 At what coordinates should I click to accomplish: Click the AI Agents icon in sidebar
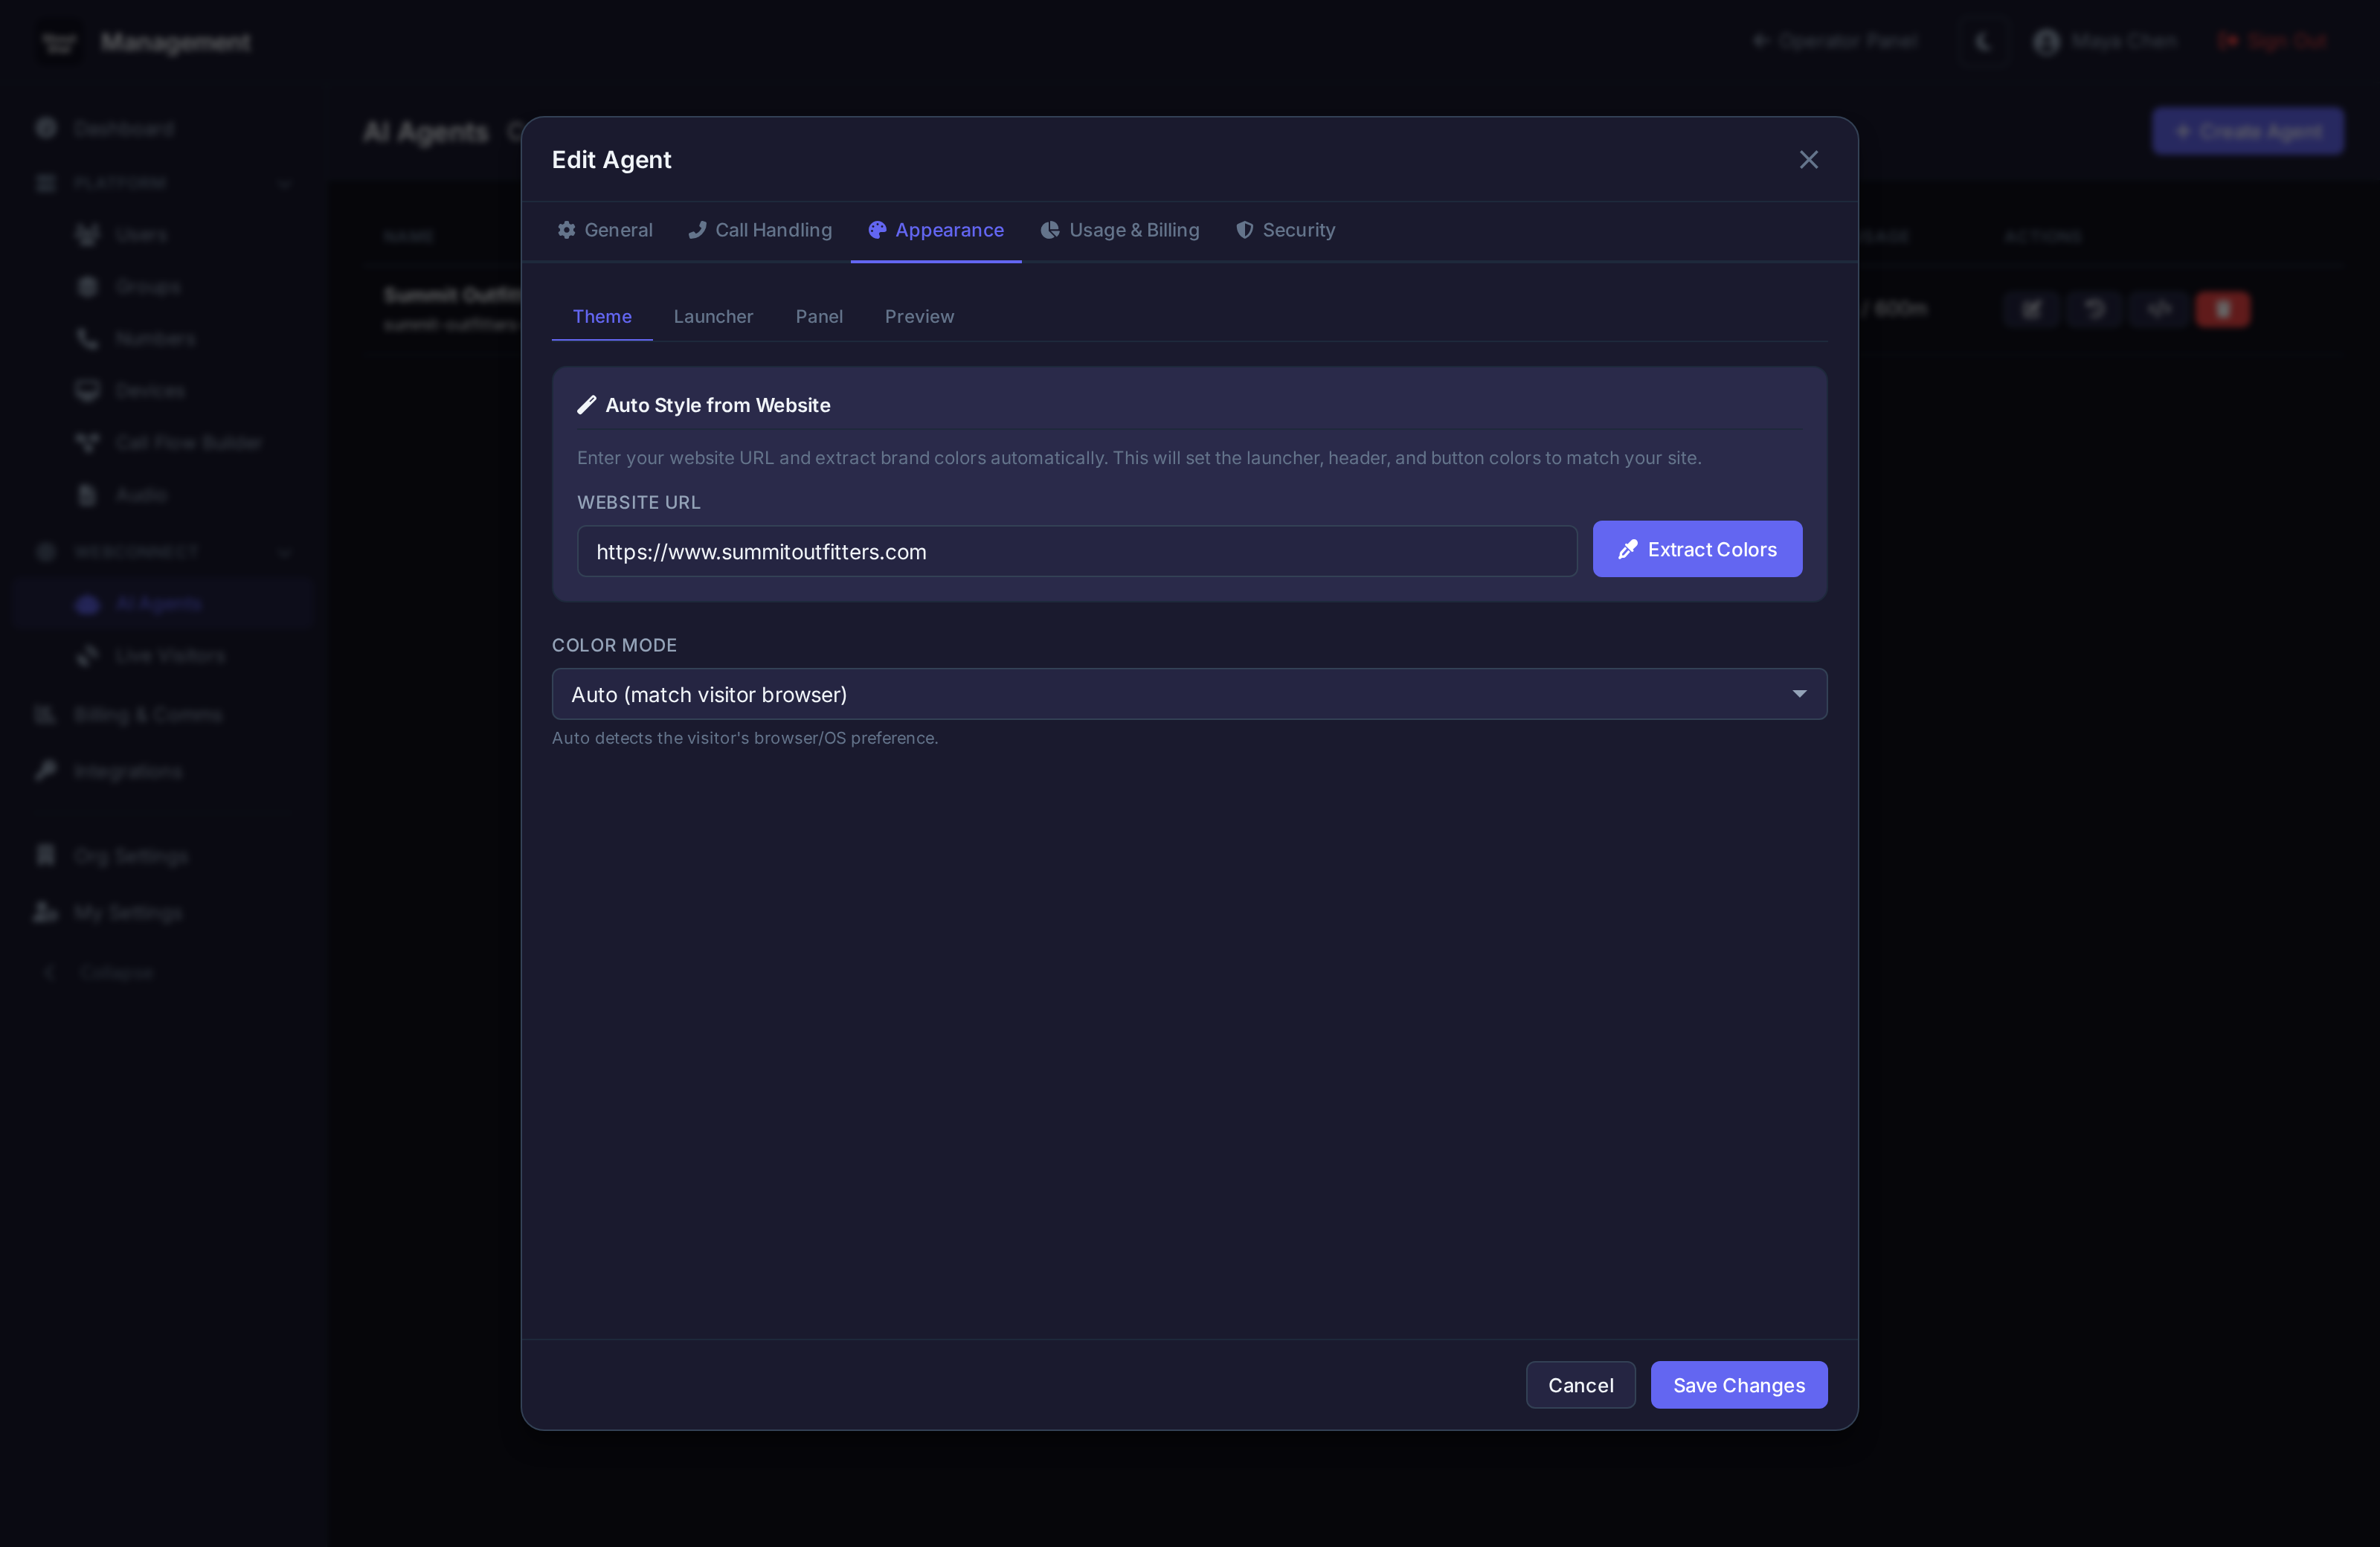88,604
